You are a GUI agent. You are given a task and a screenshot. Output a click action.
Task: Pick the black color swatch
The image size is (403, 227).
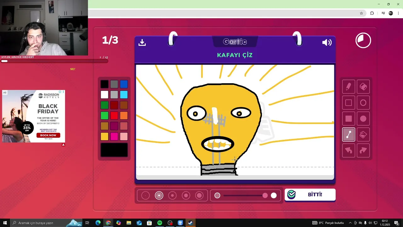tap(105, 84)
